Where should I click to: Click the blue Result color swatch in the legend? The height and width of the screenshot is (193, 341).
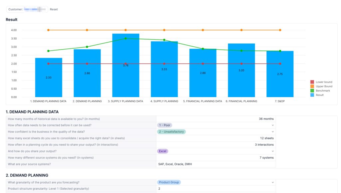click(312, 95)
